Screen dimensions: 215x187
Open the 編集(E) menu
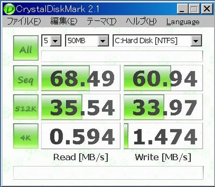64,21
